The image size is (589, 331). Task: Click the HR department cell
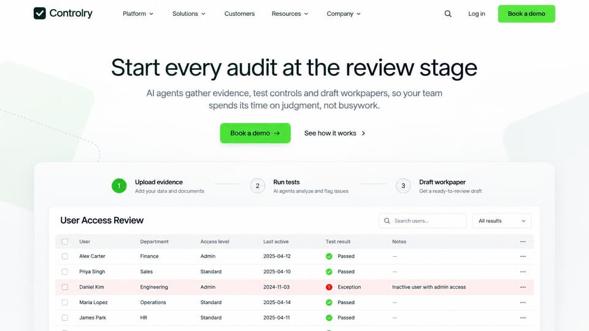[144, 318]
